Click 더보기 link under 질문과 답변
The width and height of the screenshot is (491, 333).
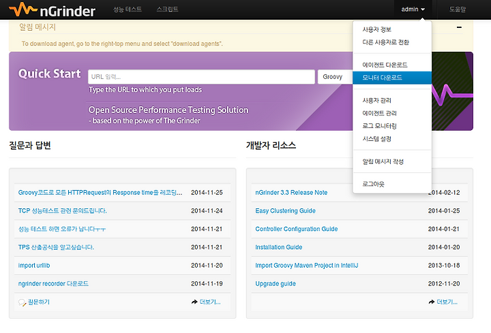coord(210,302)
